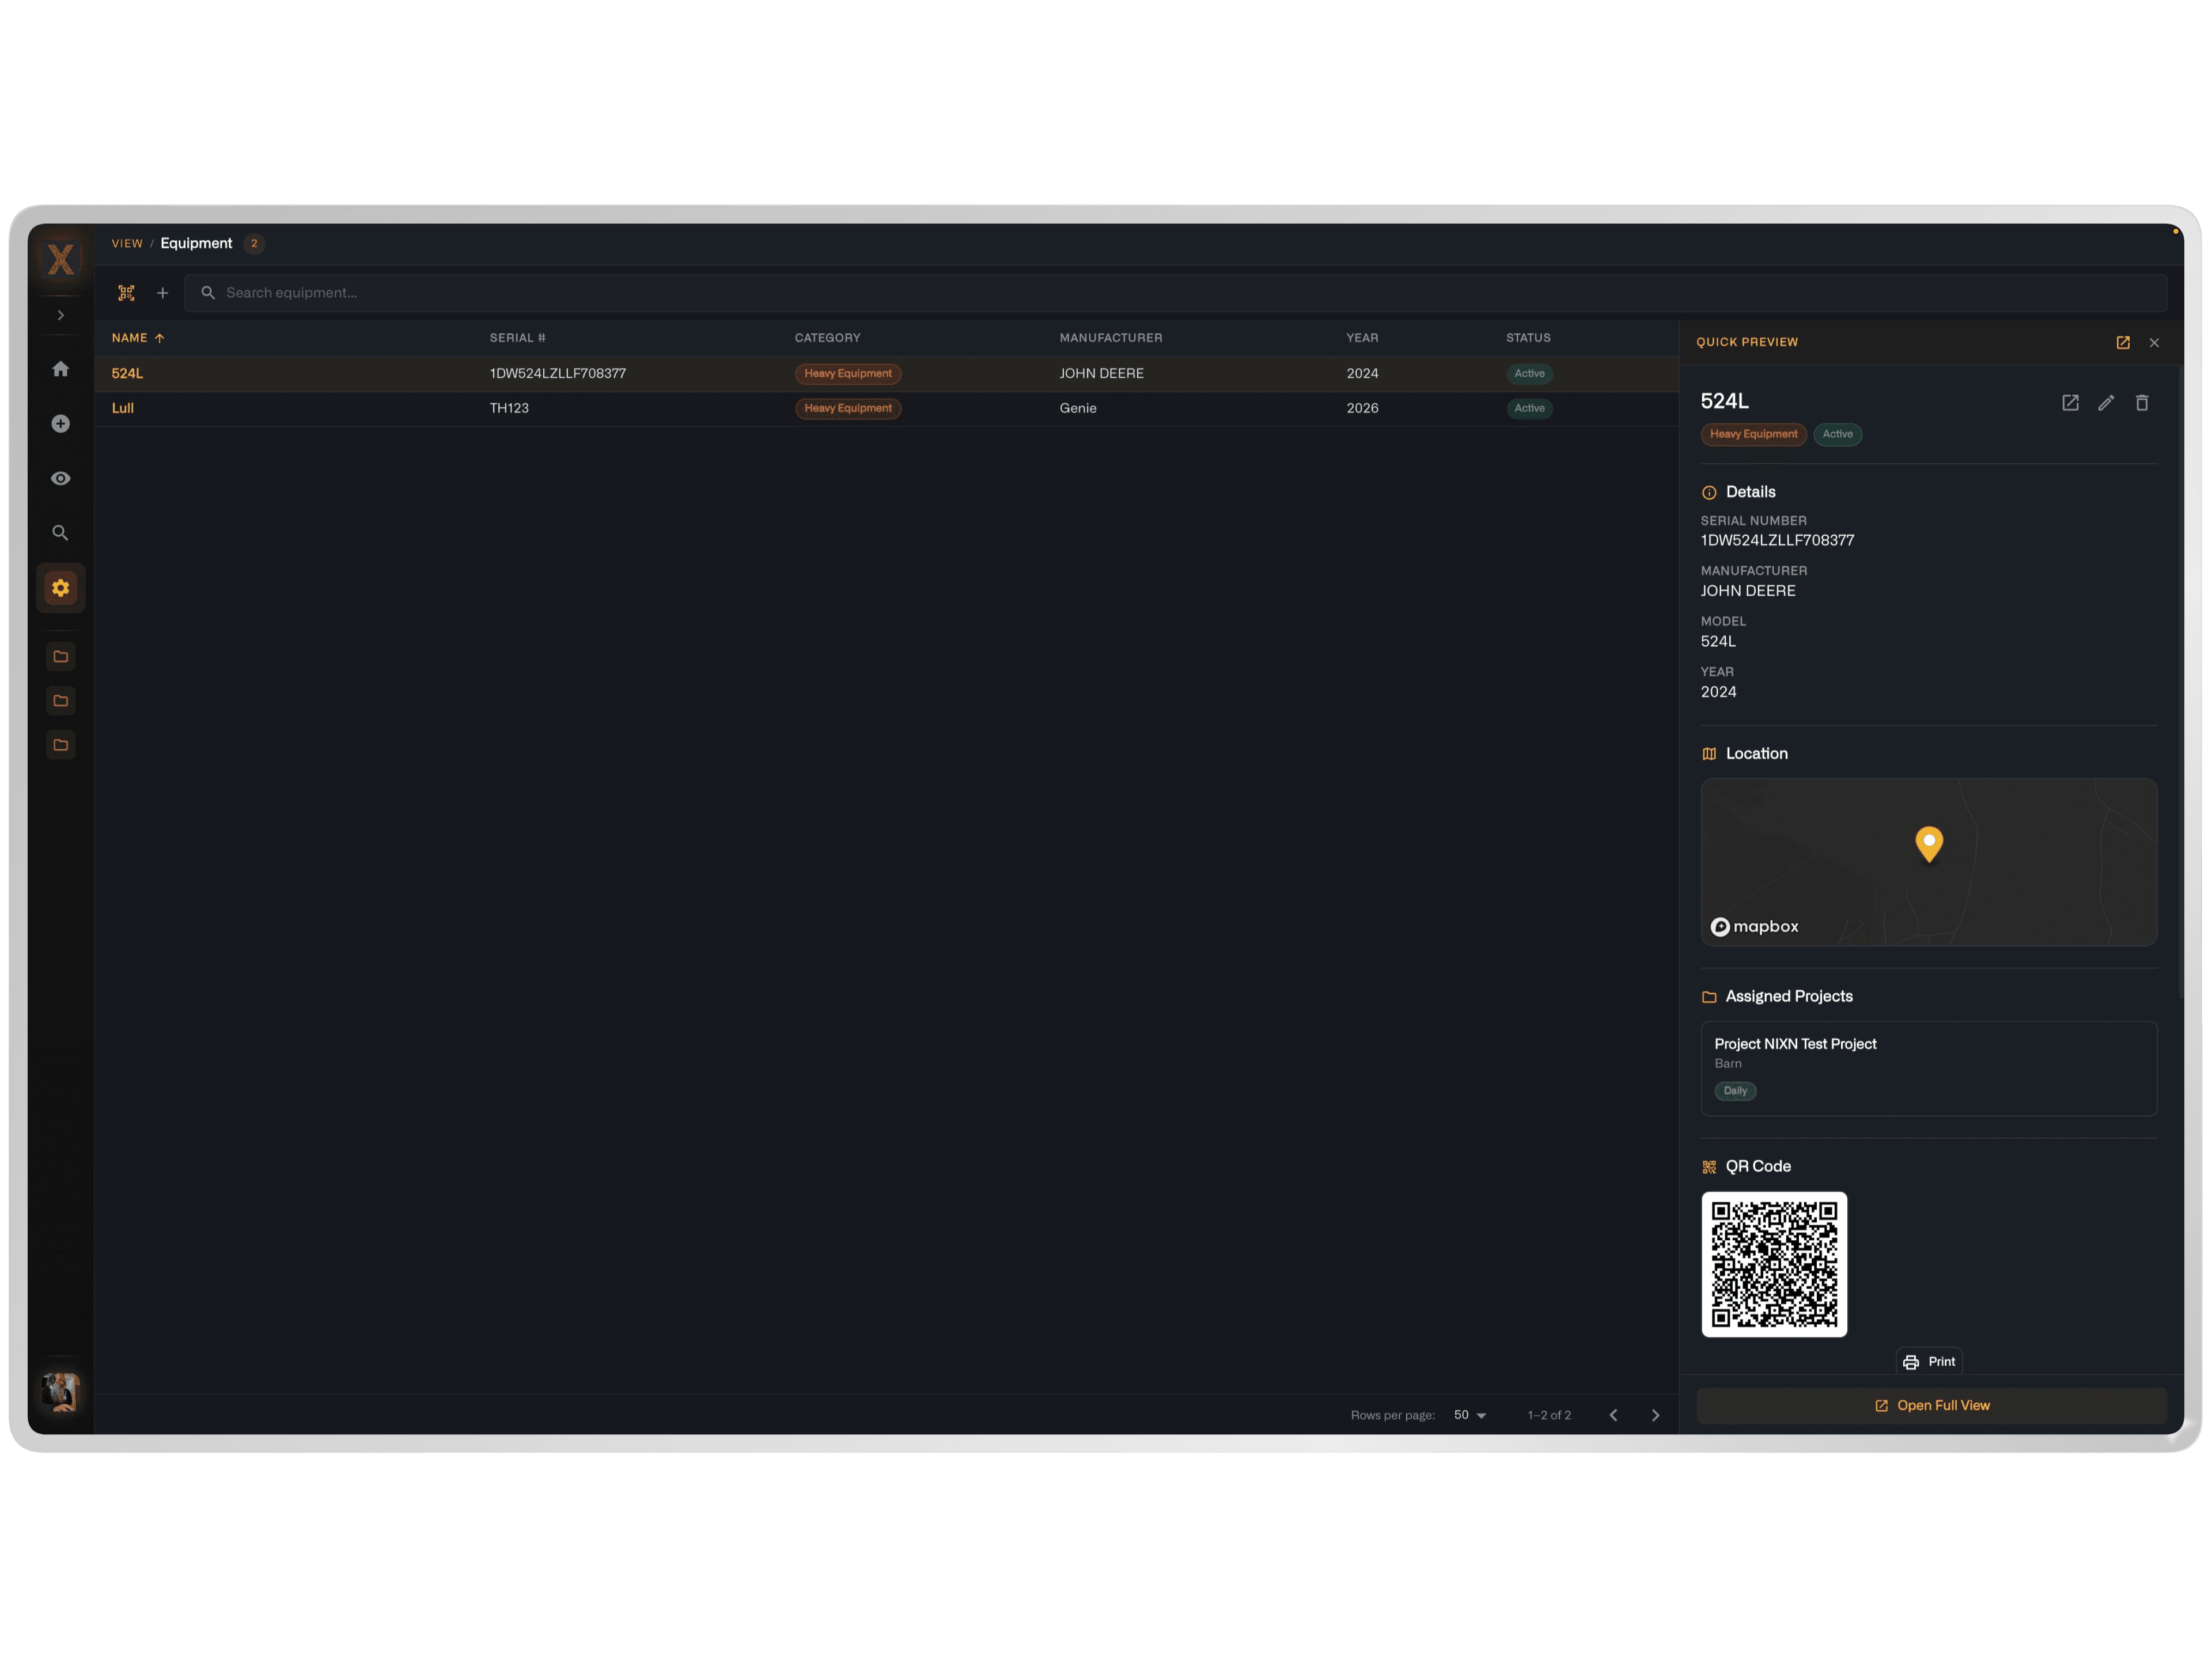Open the settings gear in the sidebar
This screenshot has width=2212, height=1659.
pyautogui.click(x=61, y=588)
